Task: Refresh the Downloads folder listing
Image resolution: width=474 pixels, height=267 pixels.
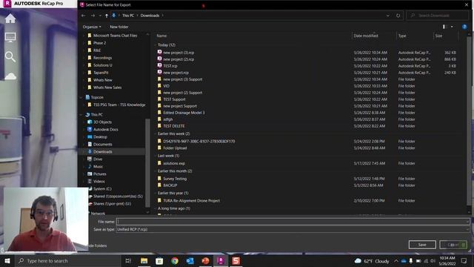Action: point(398,16)
